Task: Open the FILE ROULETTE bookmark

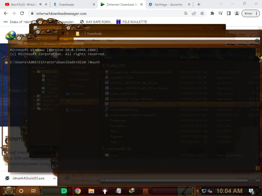Action: coord(132,22)
